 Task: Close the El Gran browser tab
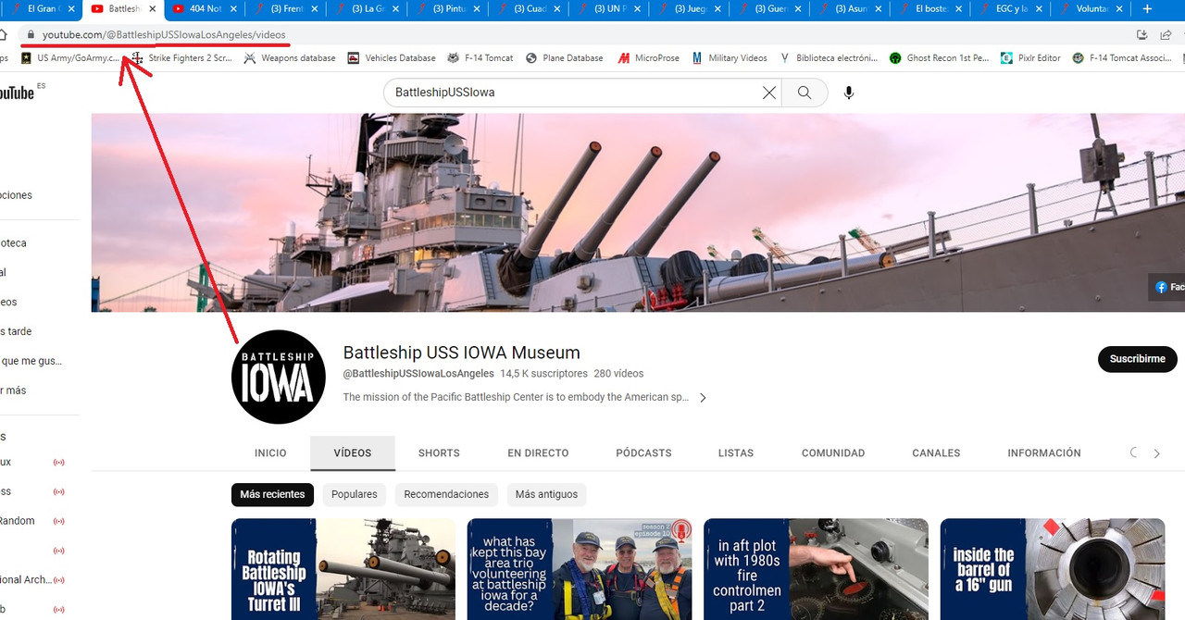72,9
